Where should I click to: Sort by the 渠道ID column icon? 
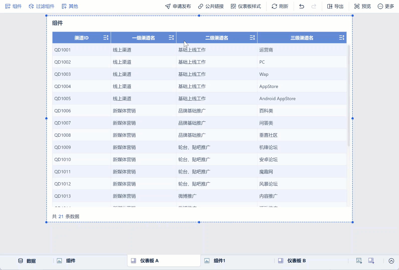coord(106,38)
